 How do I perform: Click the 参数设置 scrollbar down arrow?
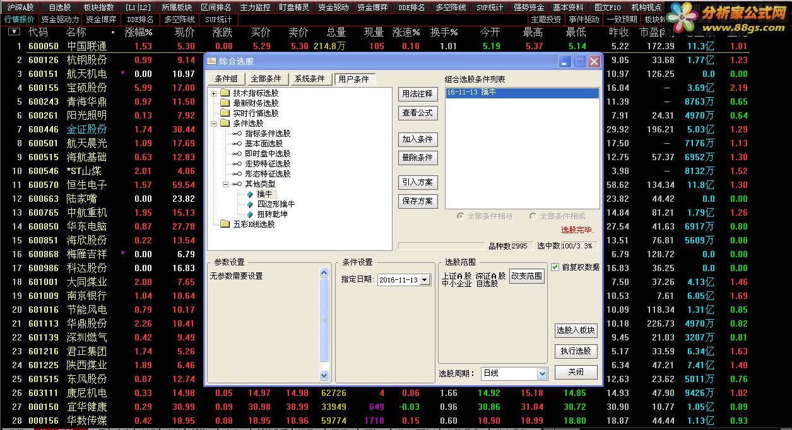click(x=324, y=375)
